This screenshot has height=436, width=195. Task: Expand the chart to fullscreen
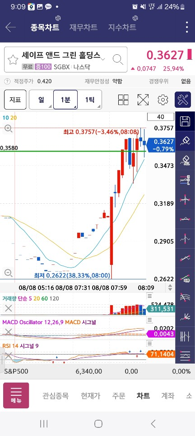pyautogui.click(x=143, y=100)
